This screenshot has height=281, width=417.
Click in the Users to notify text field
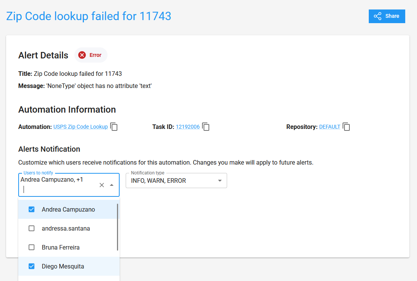pyautogui.click(x=57, y=189)
